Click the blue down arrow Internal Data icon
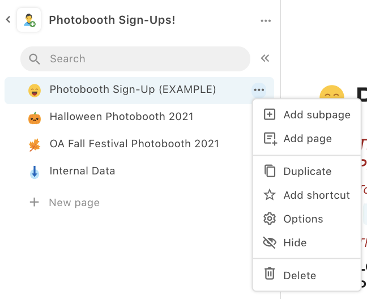The width and height of the screenshot is (367, 299). (35, 172)
